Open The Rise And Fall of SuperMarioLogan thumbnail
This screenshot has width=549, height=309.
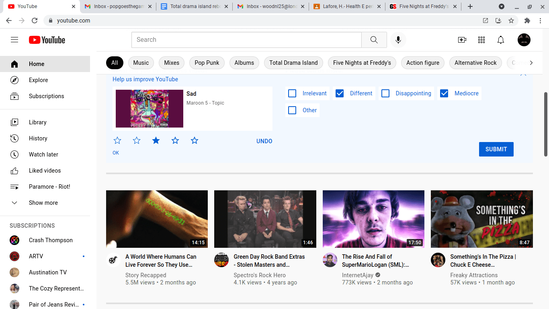click(x=373, y=219)
